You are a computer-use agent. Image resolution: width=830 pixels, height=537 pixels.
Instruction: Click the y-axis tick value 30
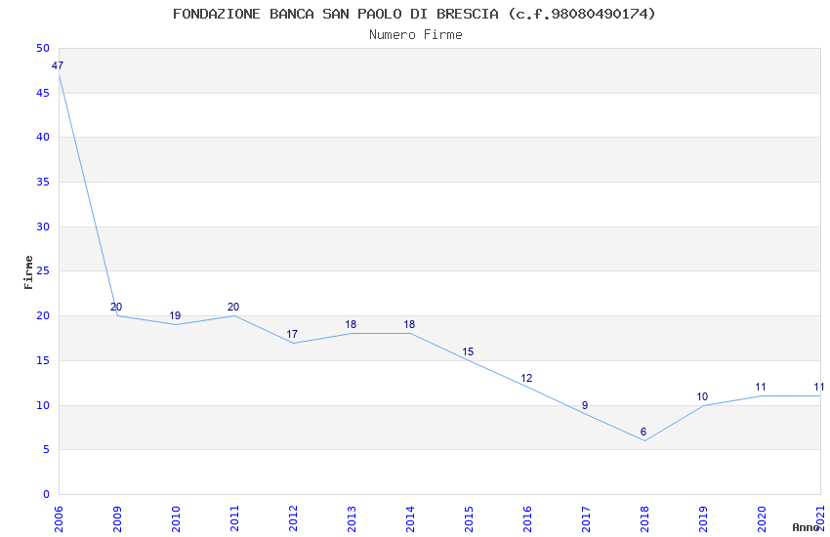[x=43, y=227]
